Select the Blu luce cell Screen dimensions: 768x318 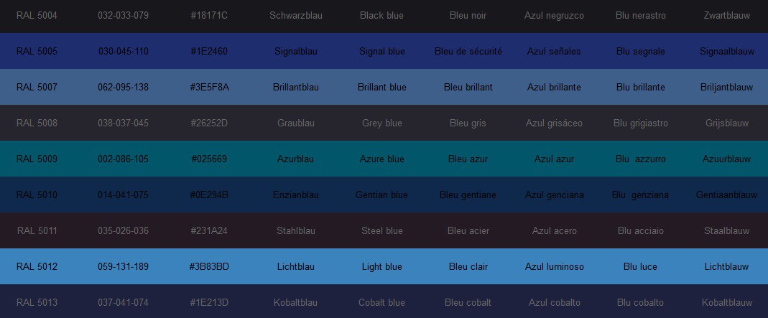[640, 267]
